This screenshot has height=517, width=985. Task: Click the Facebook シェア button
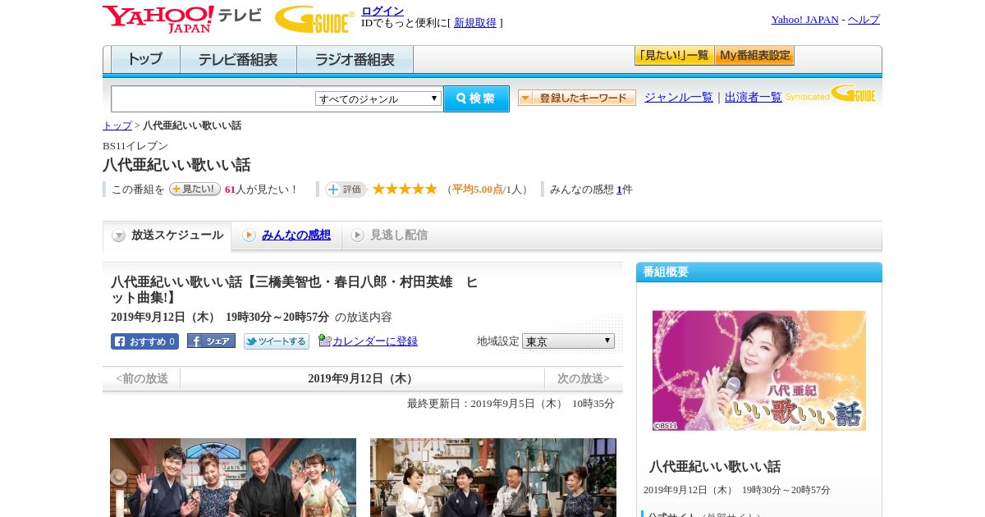[211, 341]
